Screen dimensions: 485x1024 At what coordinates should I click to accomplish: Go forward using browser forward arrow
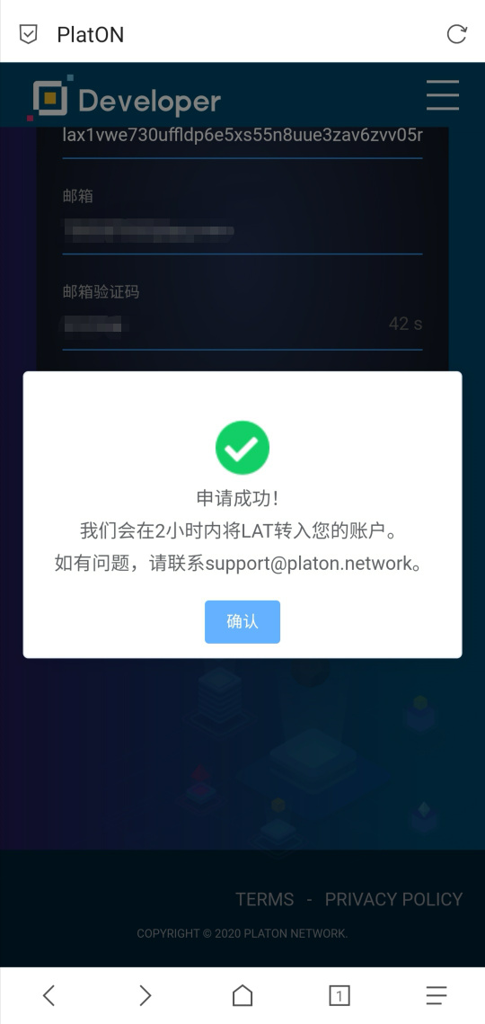coord(145,995)
